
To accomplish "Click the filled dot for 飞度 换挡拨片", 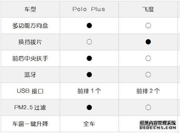I will click(148, 42).
